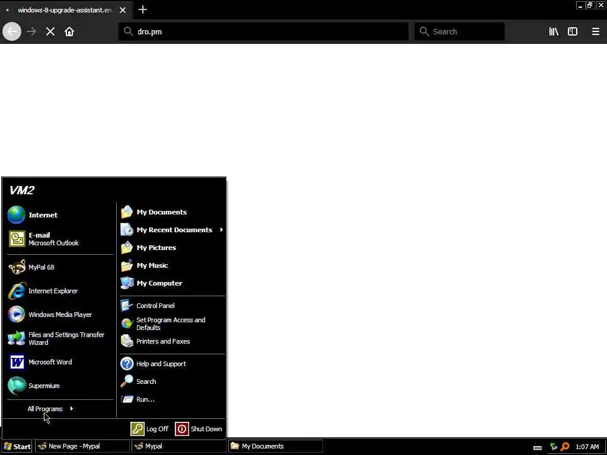The width and height of the screenshot is (607, 455).
Task: Close the windows-8-upgrade-assistant tab
Action: (123, 10)
